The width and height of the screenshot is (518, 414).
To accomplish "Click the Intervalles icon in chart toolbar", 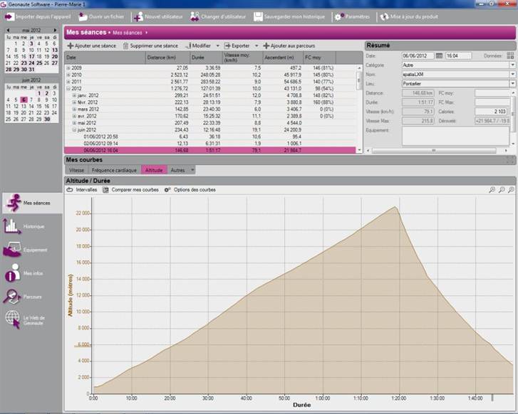I will pyautogui.click(x=69, y=190).
